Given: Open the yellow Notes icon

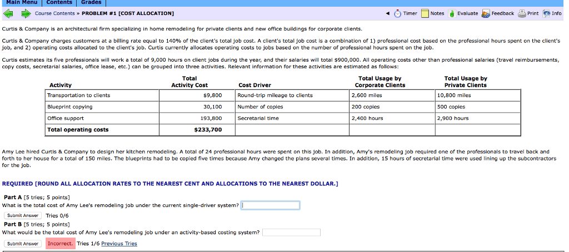Looking at the screenshot, I should point(425,13).
